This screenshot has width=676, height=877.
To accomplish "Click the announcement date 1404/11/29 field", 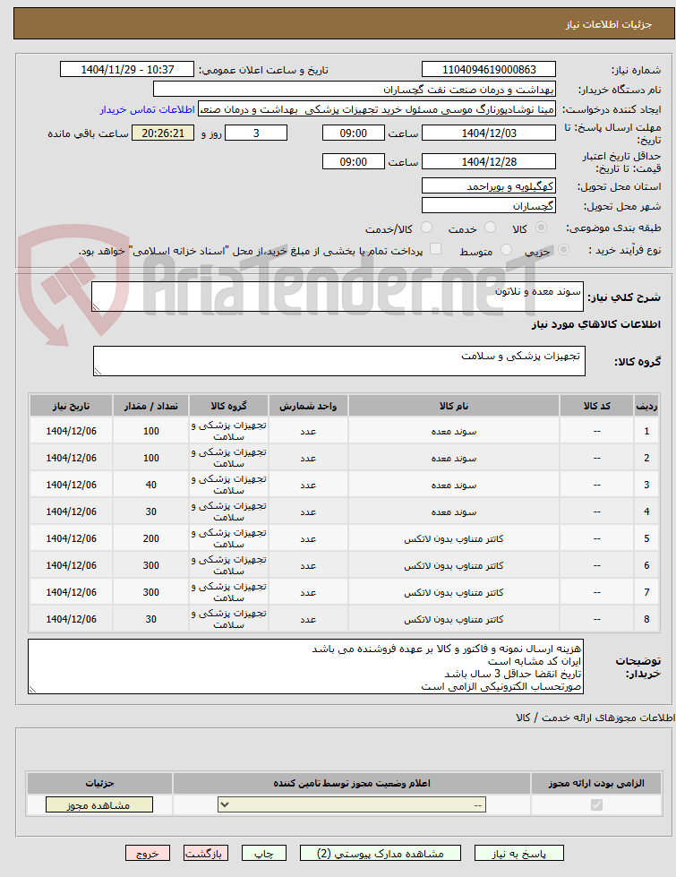I will pyautogui.click(x=127, y=69).
